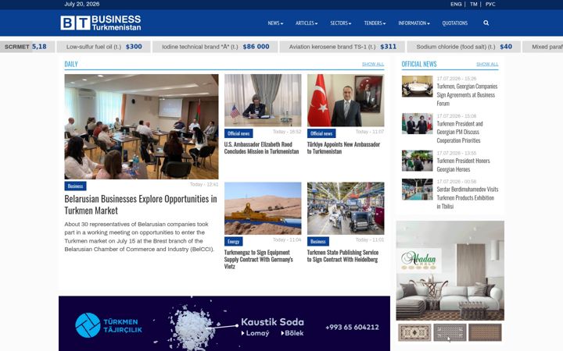Open Turkmen State Publishing Service headline

[x=343, y=256]
